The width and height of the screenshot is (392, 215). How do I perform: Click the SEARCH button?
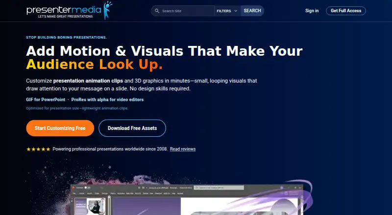pos(252,11)
